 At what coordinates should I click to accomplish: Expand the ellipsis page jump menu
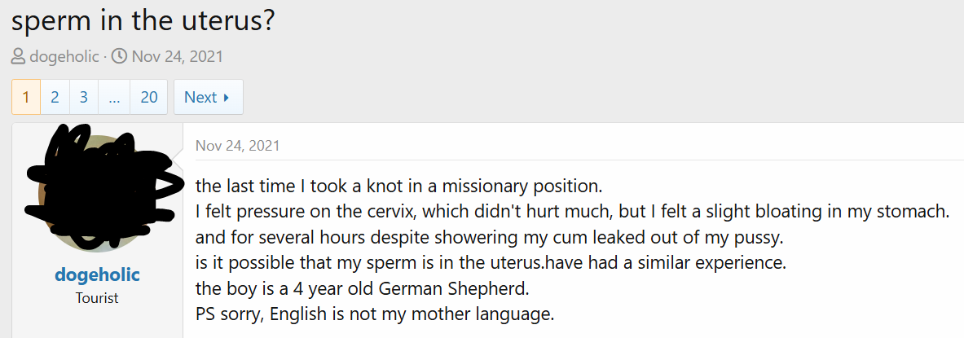point(114,97)
